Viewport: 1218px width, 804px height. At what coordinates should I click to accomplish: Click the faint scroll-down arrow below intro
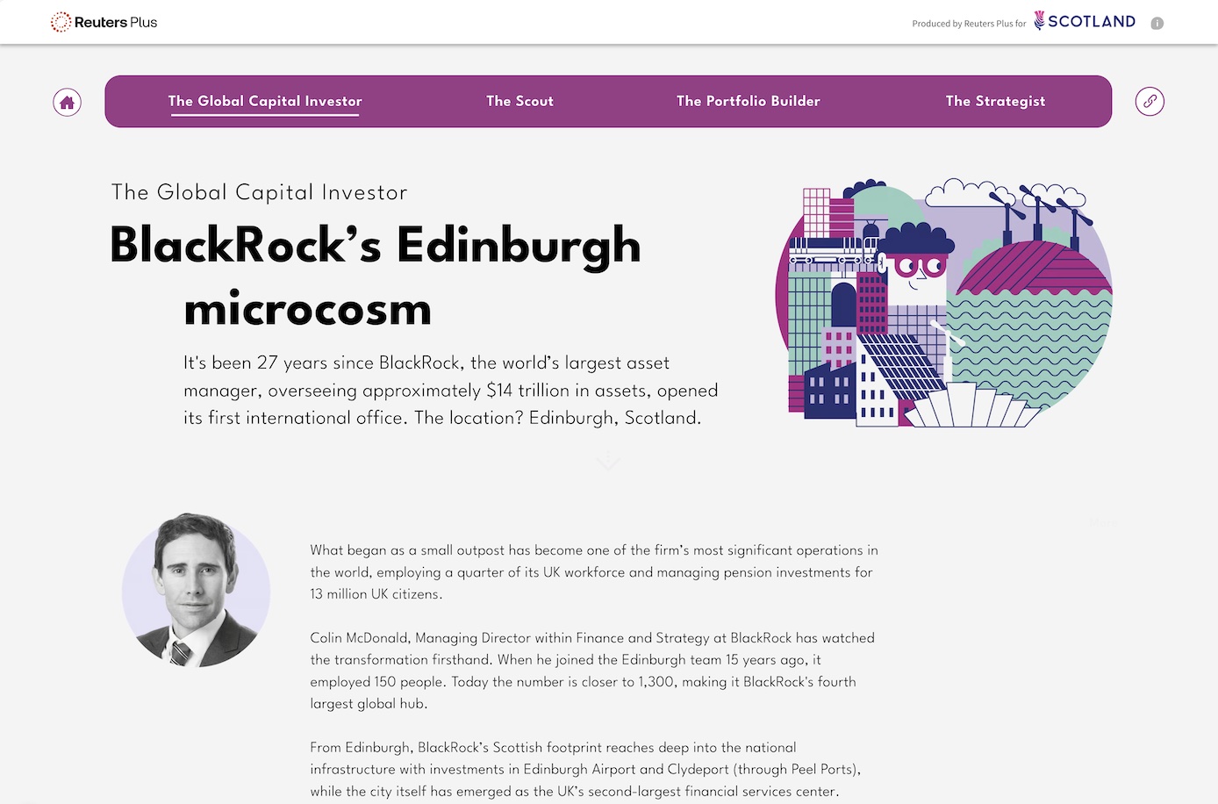(608, 460)
